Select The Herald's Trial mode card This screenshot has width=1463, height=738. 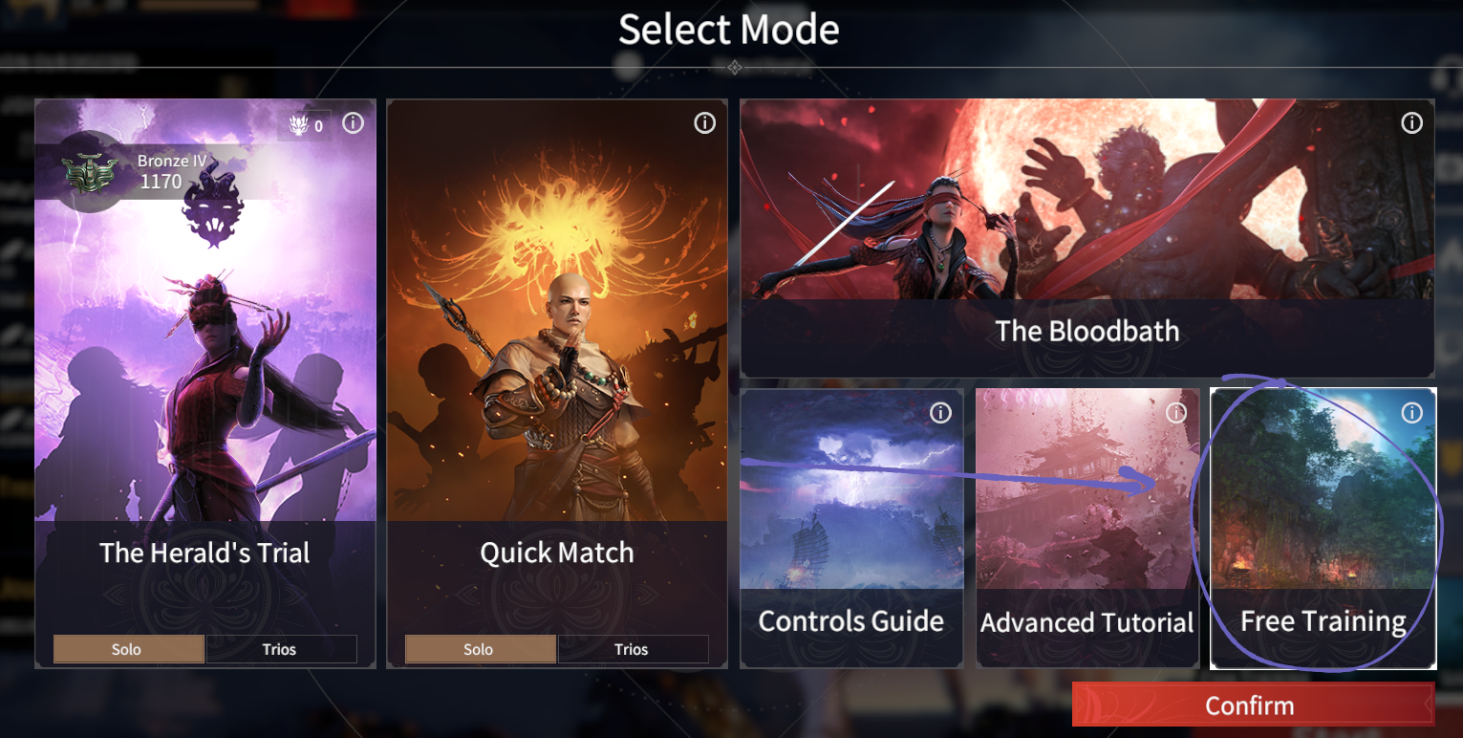click(205, 383)
